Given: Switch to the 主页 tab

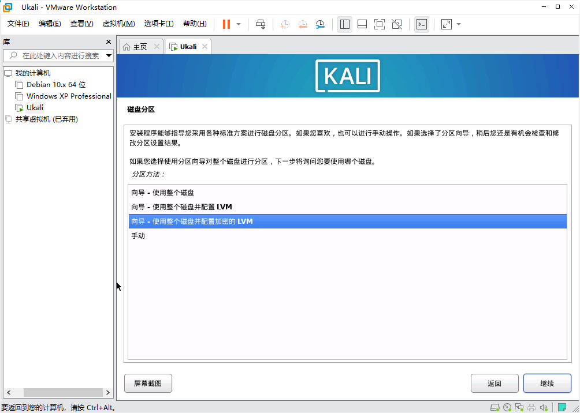Looking at the screenshot, I should click(x=140, y=47).
